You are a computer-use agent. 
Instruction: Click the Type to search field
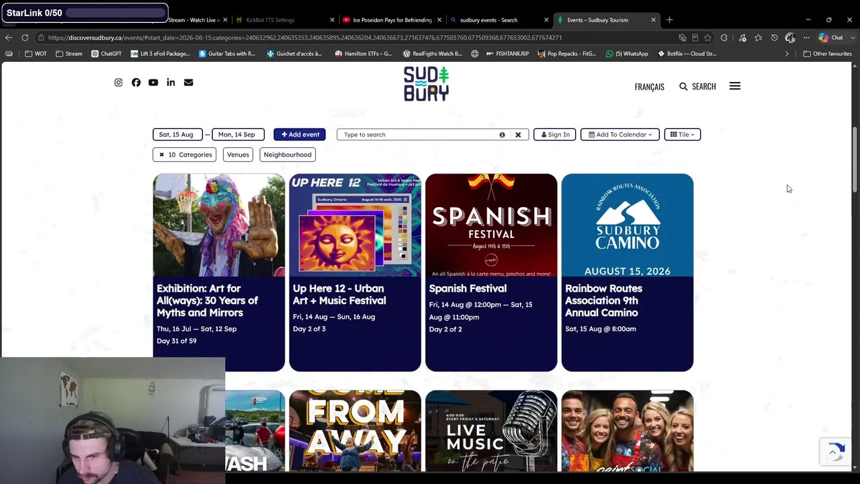(420, 134)
